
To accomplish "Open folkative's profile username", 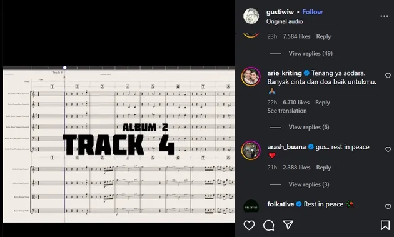I will tap(280, 204).
